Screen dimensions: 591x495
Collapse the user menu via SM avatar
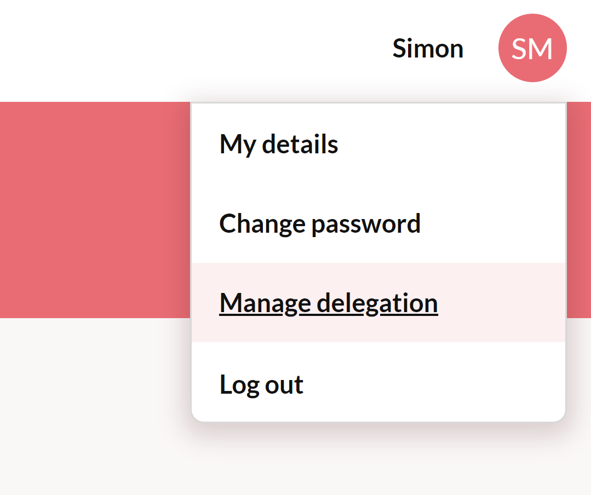tap(532, 48)
